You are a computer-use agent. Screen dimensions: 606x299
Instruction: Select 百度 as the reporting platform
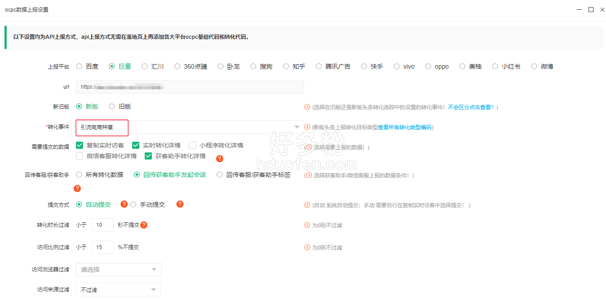coord(79,66)
